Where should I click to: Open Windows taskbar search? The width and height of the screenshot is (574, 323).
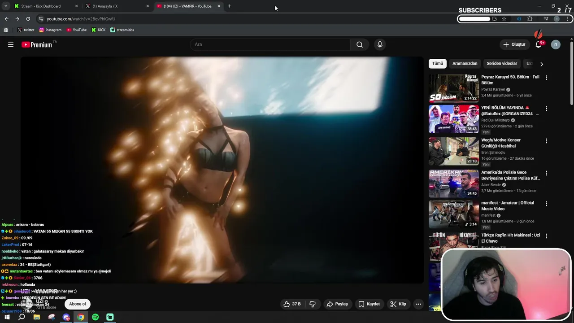[22, 317]
